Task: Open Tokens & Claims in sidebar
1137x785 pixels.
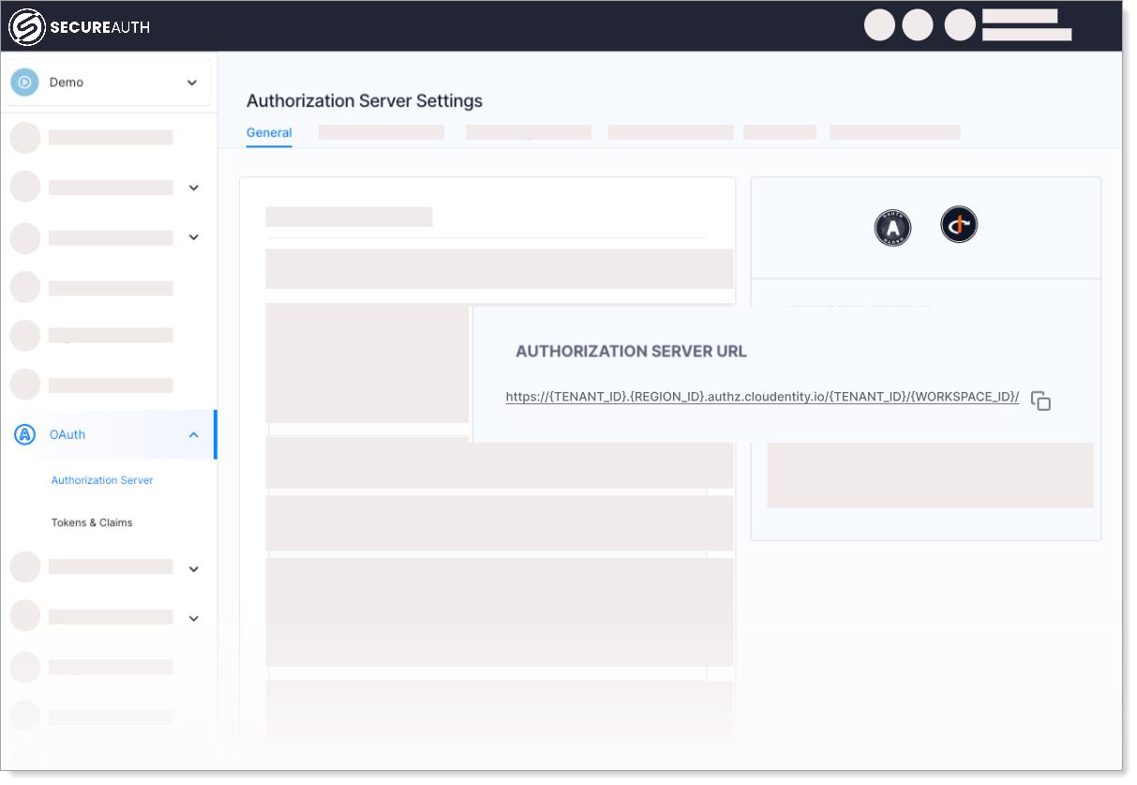Action: click(92, 522)
